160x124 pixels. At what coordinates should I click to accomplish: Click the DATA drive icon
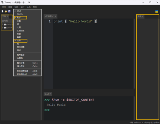click(x=5, y=28)
